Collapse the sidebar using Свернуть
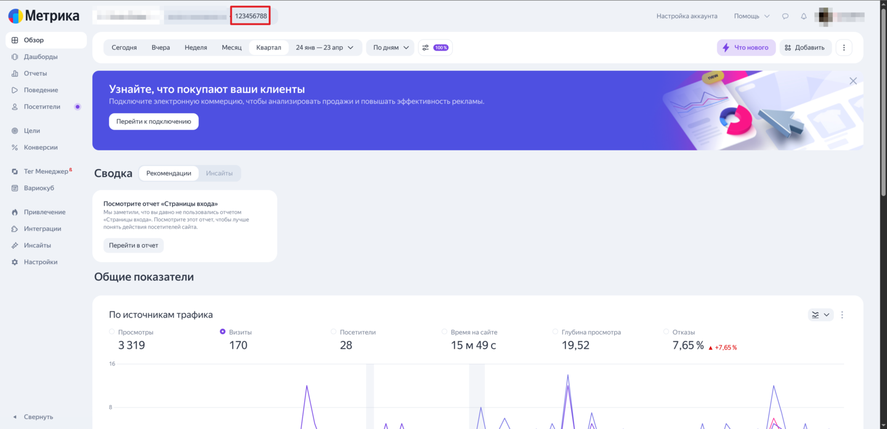The width and height of the screenshot is (887, 429). (x=33, y=417)
